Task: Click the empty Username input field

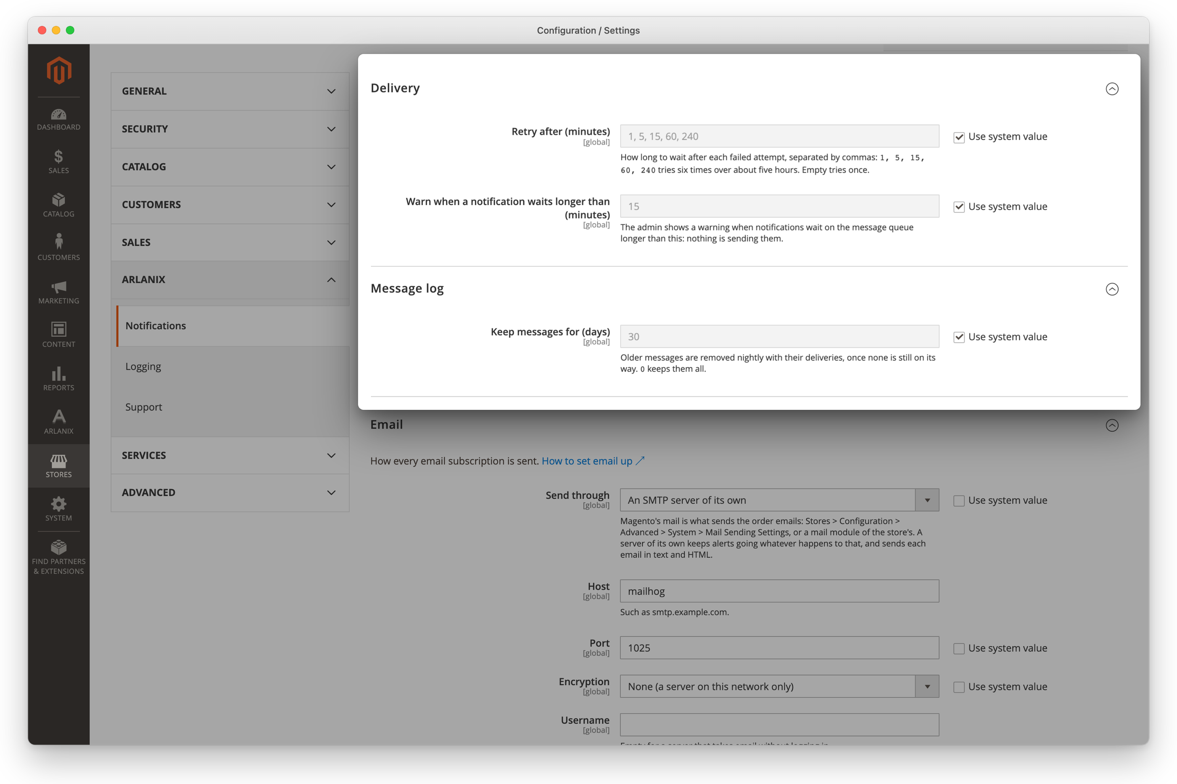Action: 779,725
